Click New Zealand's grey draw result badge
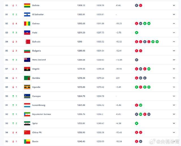This screenshot has height=146, width=181. pos(137,60)
